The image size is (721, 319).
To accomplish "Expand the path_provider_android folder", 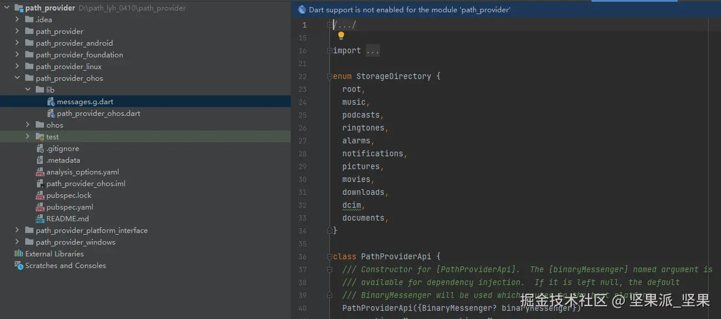I will pyautogui.click(x=17, y=43).
